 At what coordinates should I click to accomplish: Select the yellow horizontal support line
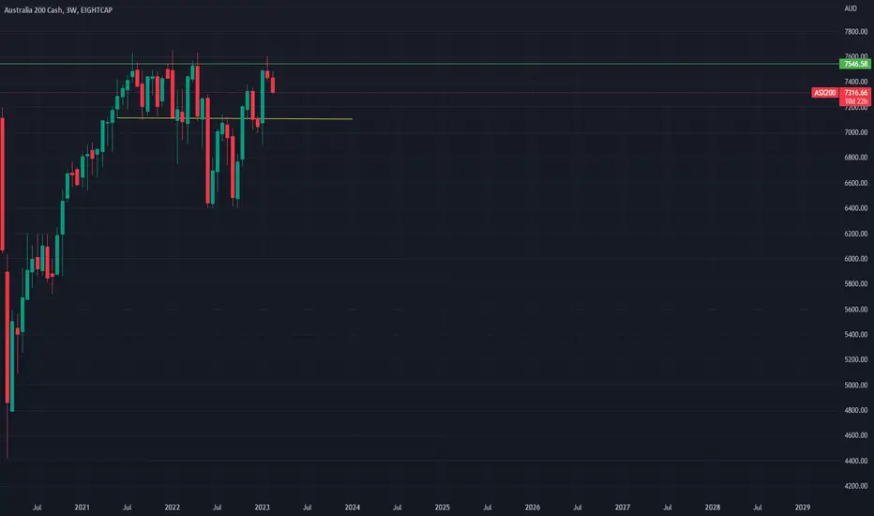click(234, 118)
